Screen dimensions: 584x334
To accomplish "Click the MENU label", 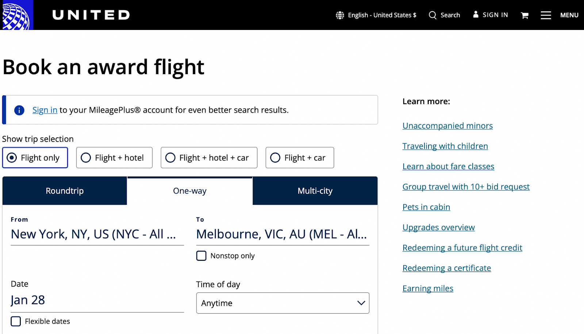I will coord(569,15).
